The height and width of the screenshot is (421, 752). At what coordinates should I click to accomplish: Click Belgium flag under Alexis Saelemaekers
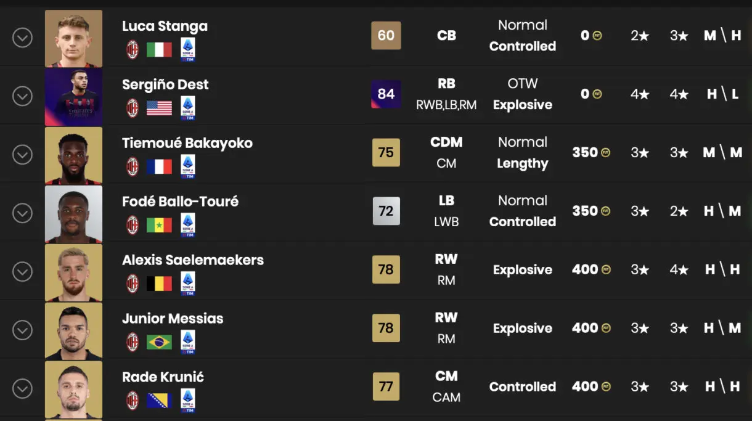159,284
